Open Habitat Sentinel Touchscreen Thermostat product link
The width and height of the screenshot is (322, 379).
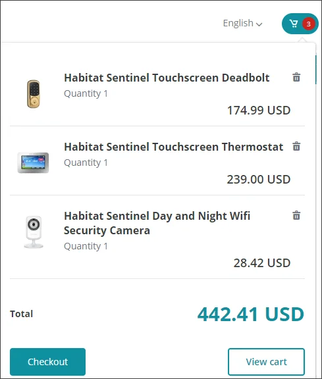point(173,147)
